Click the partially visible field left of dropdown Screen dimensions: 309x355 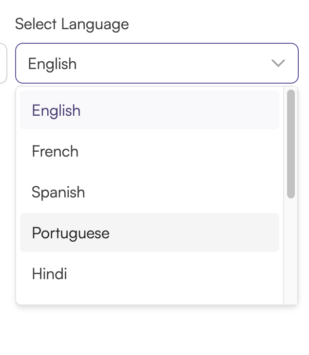point(3,63)
